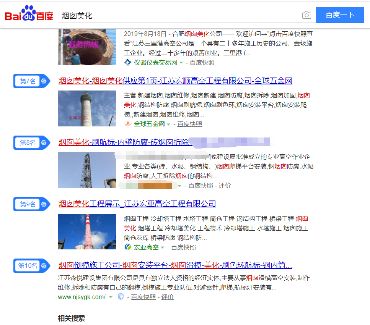Expand dropdown arrow beside blurred 8th result source
This screenshot has width=370, height=325.
tap(180, 186)
